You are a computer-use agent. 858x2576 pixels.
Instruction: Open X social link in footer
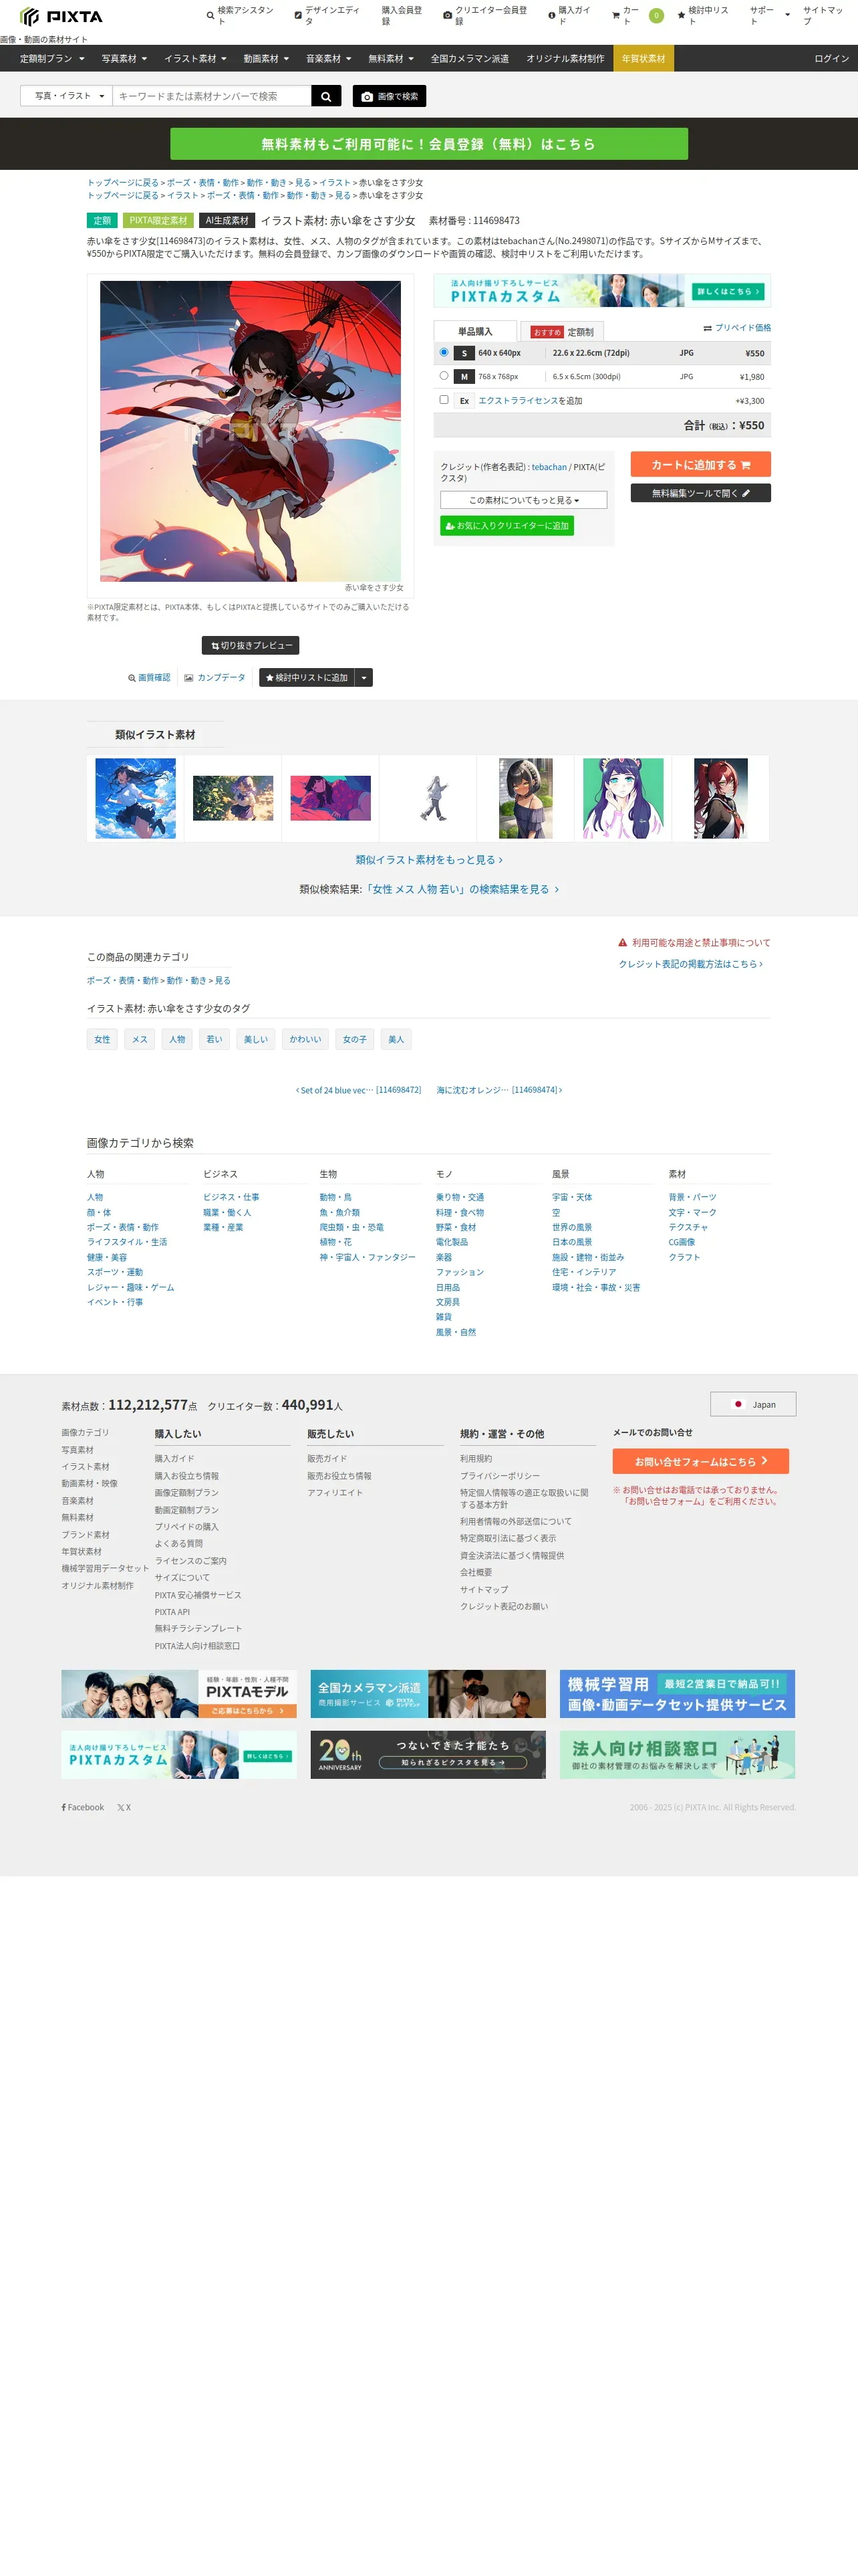pos(124,1807)
